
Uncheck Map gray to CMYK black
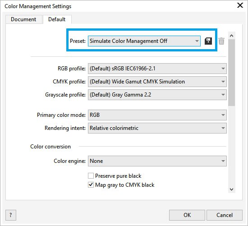pos(91,184)
